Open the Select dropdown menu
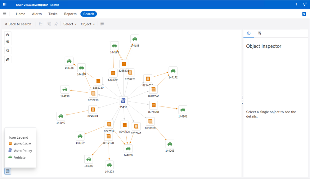The width and height of the screenshot is (310, 179). 70,24
